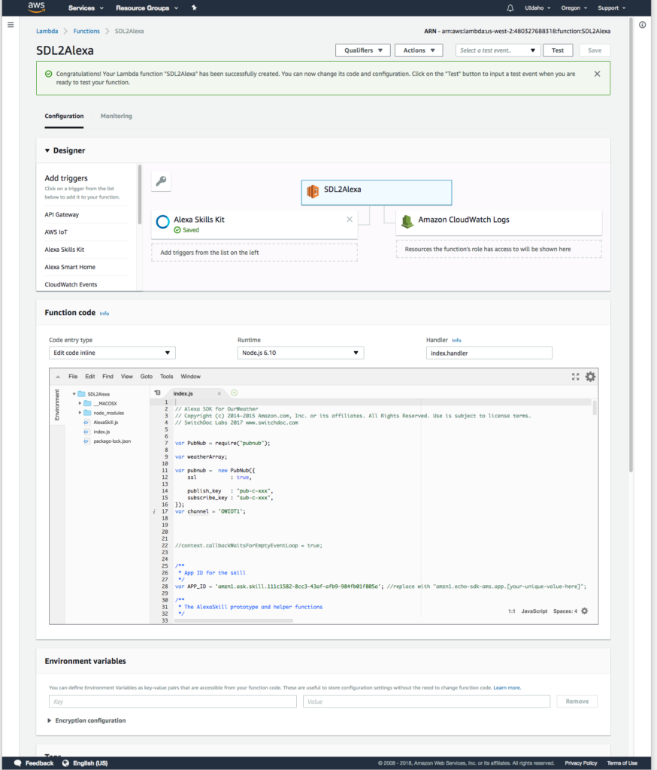Open the editor Goto menu
Viewport: 657px width, 770px height.
(147, 377)
